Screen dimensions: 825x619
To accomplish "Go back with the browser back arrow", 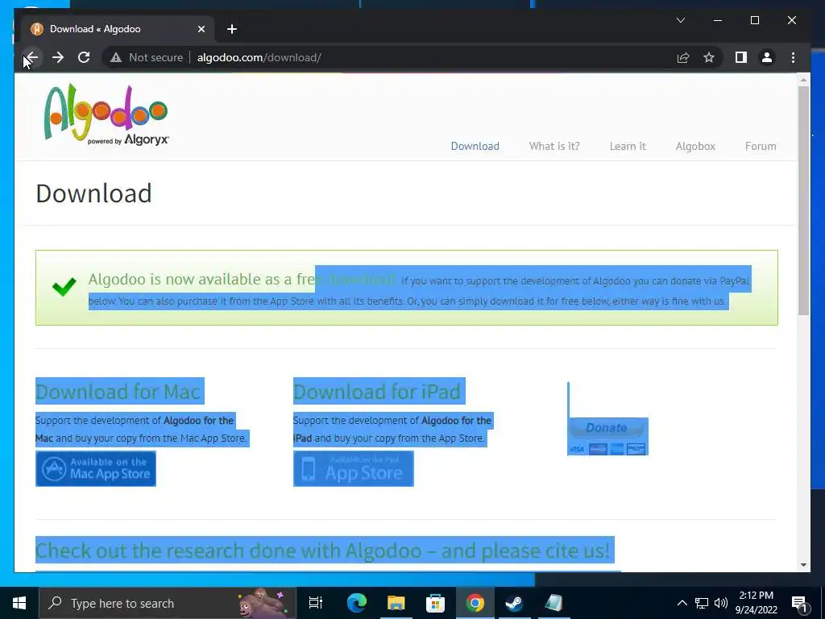I will click(31, 57).
